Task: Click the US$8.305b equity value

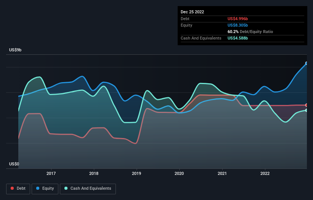Action: pyautogui.click(x=238, y=25)
